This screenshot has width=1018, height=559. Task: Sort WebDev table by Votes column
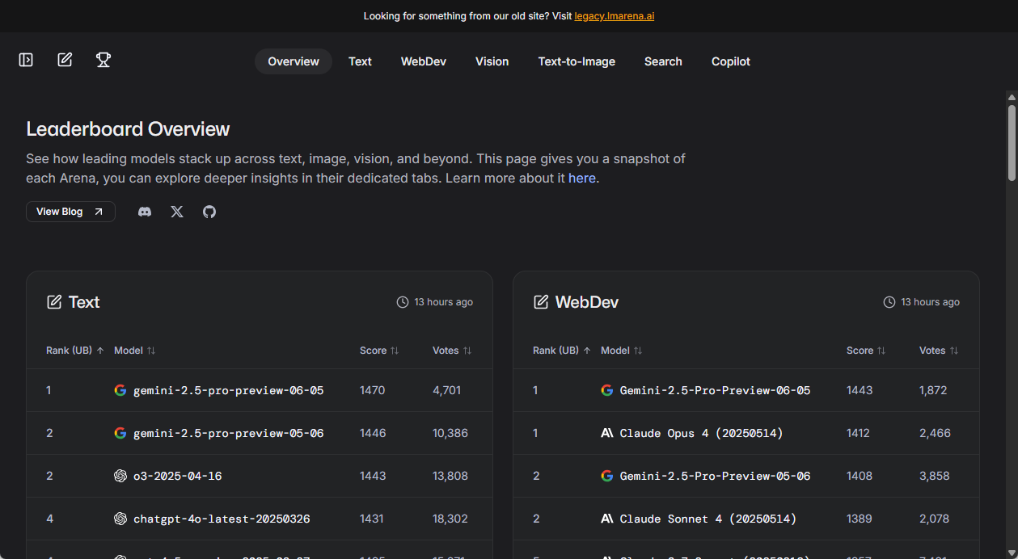tap(939, 351)
